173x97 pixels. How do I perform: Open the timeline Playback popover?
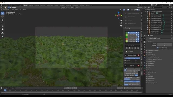[x=7, y=88]
